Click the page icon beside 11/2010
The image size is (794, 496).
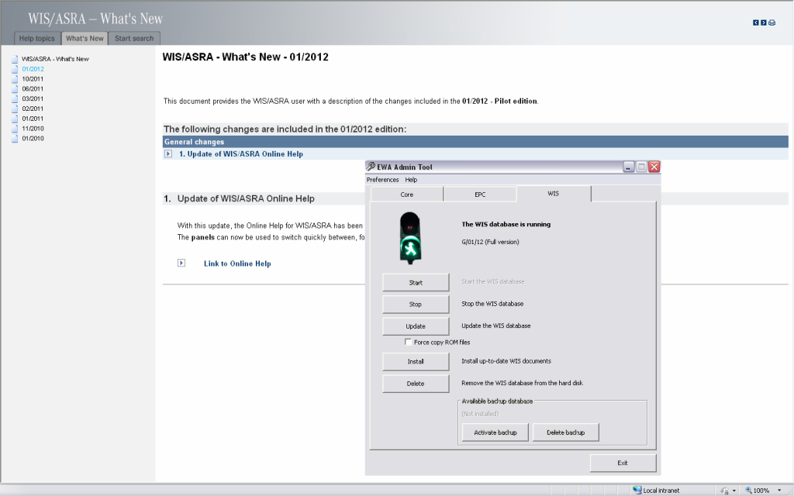pyautogui.click(x=15, y=129)
